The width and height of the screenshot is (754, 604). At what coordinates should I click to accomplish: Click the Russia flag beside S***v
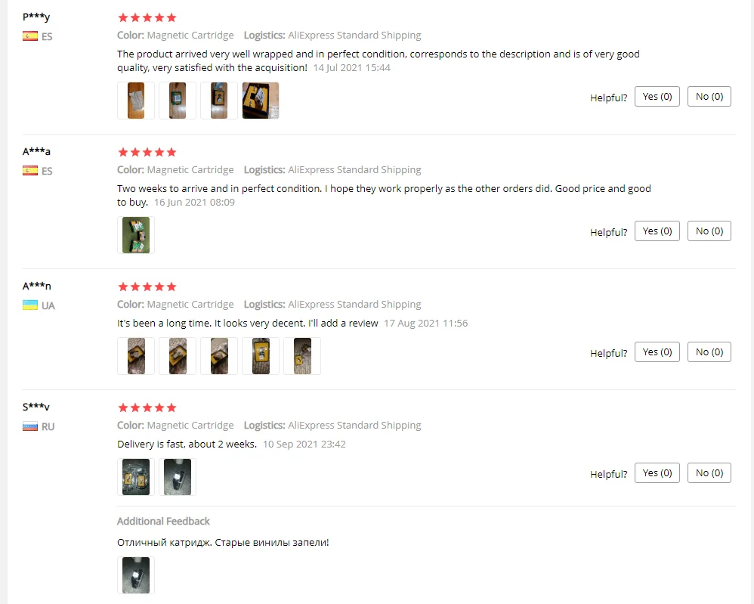click(x=30, y=426)
